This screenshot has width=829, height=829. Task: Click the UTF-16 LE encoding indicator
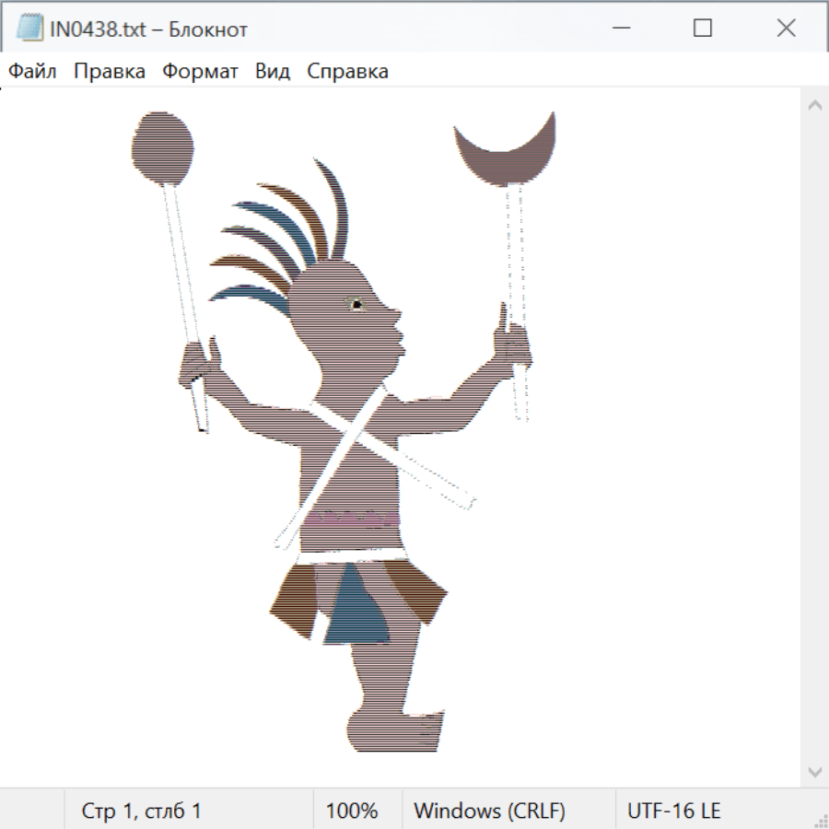pos(673,811)
